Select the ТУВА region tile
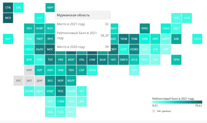The width and height of the screenshot is (207, 123). coord(145,60)
